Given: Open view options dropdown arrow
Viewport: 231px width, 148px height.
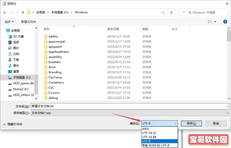Looking at the screenshot, I should [215, 22].
